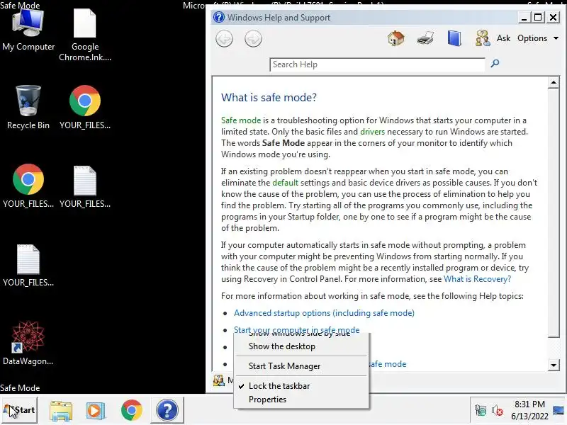Focus the Search Help input field
This screenshot has height=425, width=567.
[x=377, y=64]
